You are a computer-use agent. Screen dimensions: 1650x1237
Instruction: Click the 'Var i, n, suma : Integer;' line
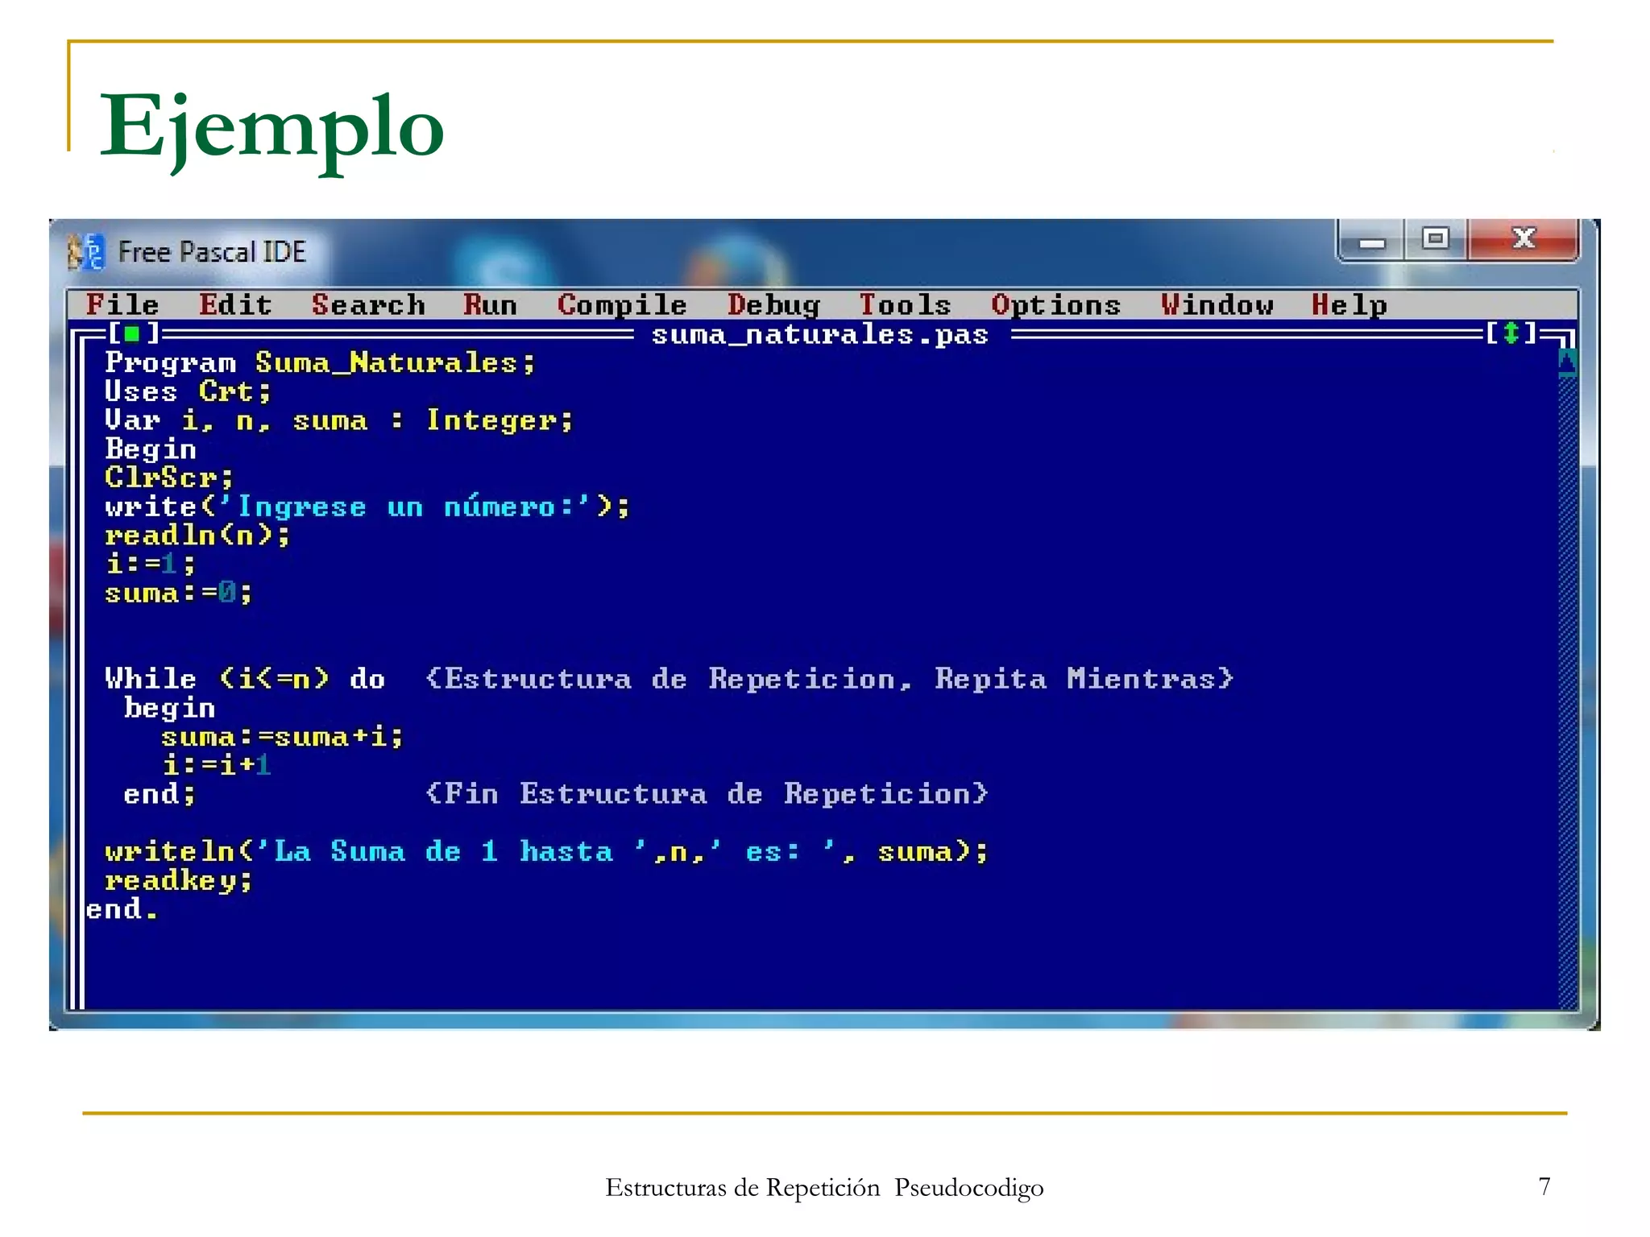click(338, 420)
